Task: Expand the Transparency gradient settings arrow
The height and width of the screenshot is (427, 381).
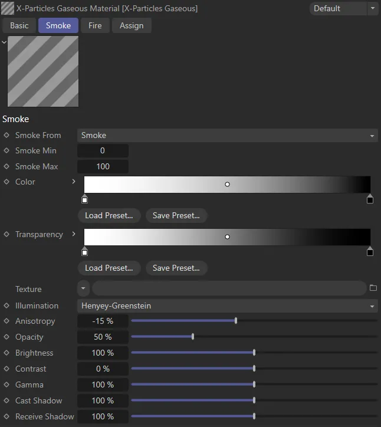Action: 74,234
